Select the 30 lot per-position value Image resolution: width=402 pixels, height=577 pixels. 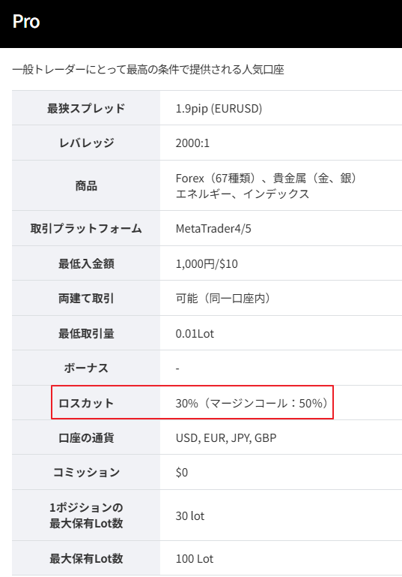tap(190, 516)
